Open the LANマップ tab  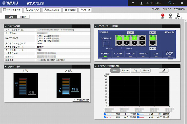click(x=32, y=10)
